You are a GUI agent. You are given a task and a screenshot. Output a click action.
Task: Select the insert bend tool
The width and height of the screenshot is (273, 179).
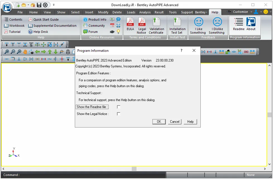(13, 59)
